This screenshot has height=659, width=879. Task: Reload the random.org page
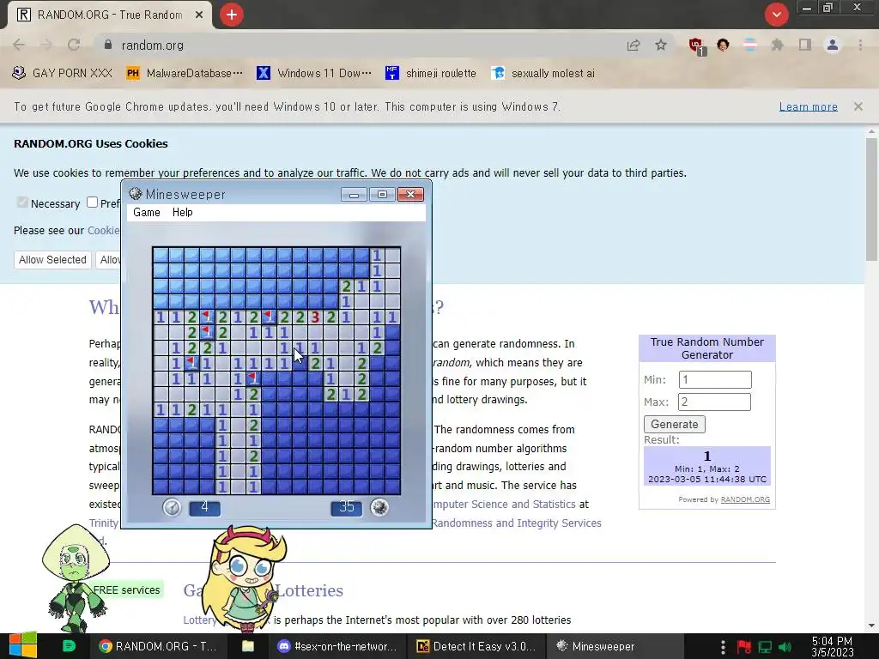(74, 45)
